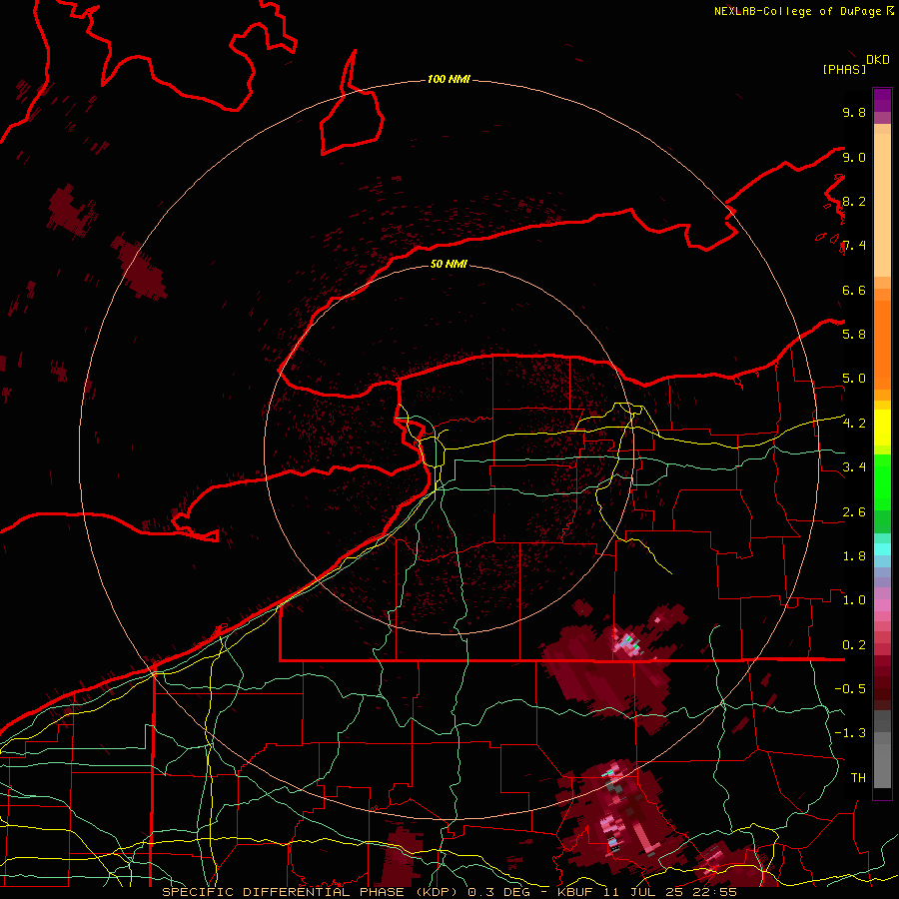
Task: Click the 6.6 value on the scale
Action: 854,290
